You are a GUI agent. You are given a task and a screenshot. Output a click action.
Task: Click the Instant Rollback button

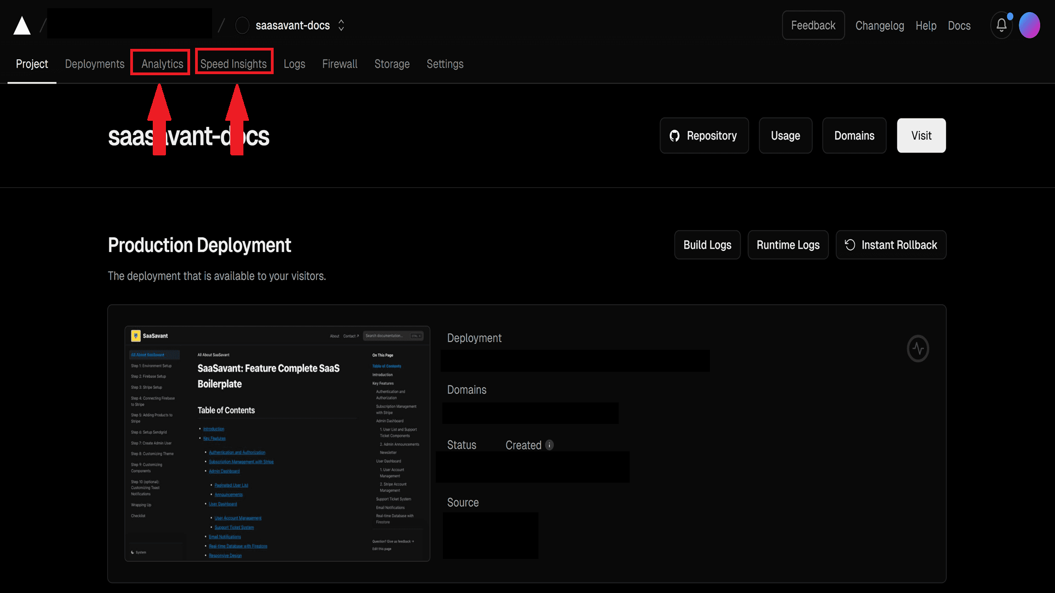point(891,245)
